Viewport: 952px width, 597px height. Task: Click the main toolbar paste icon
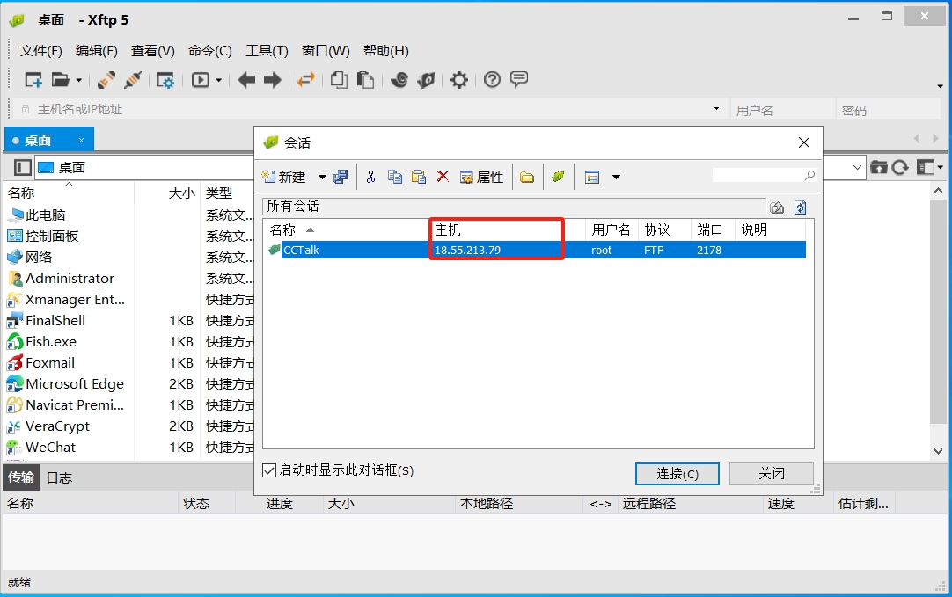[x=365, y=79]
